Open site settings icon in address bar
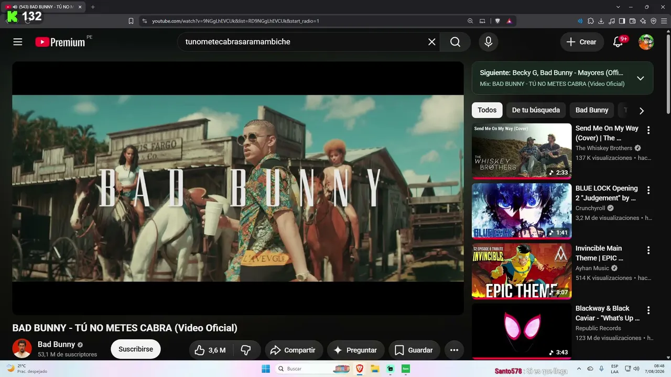671x377 pixels. 145,21
